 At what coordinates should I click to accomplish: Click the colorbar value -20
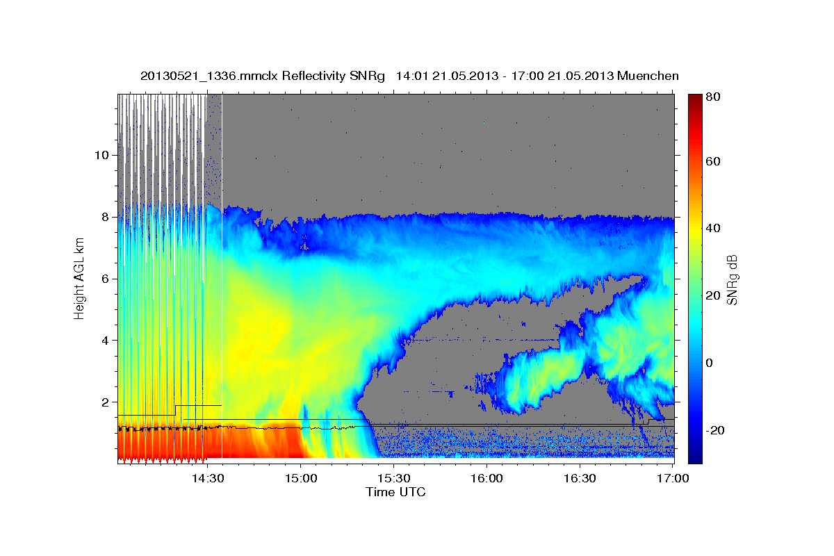(x=716, y=430)
